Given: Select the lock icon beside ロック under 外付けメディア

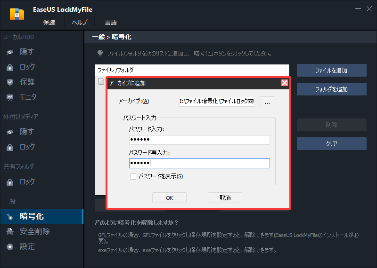Looking at the screenshot, I should 10,147.
